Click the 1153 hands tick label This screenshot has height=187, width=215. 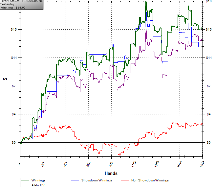134,164
